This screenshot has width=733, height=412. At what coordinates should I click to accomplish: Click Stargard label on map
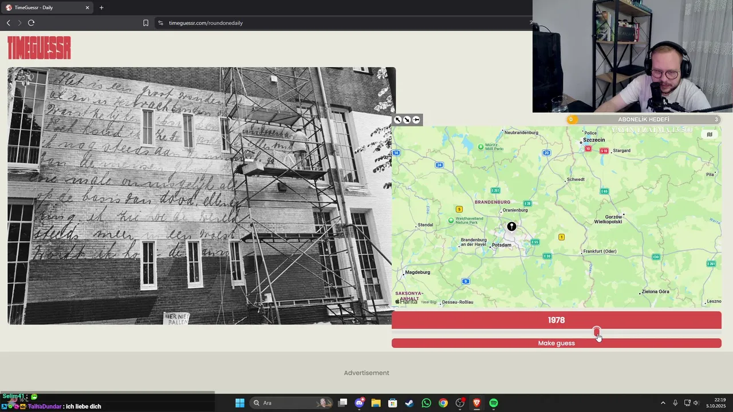pyautogui.click(x=622, y=150)
